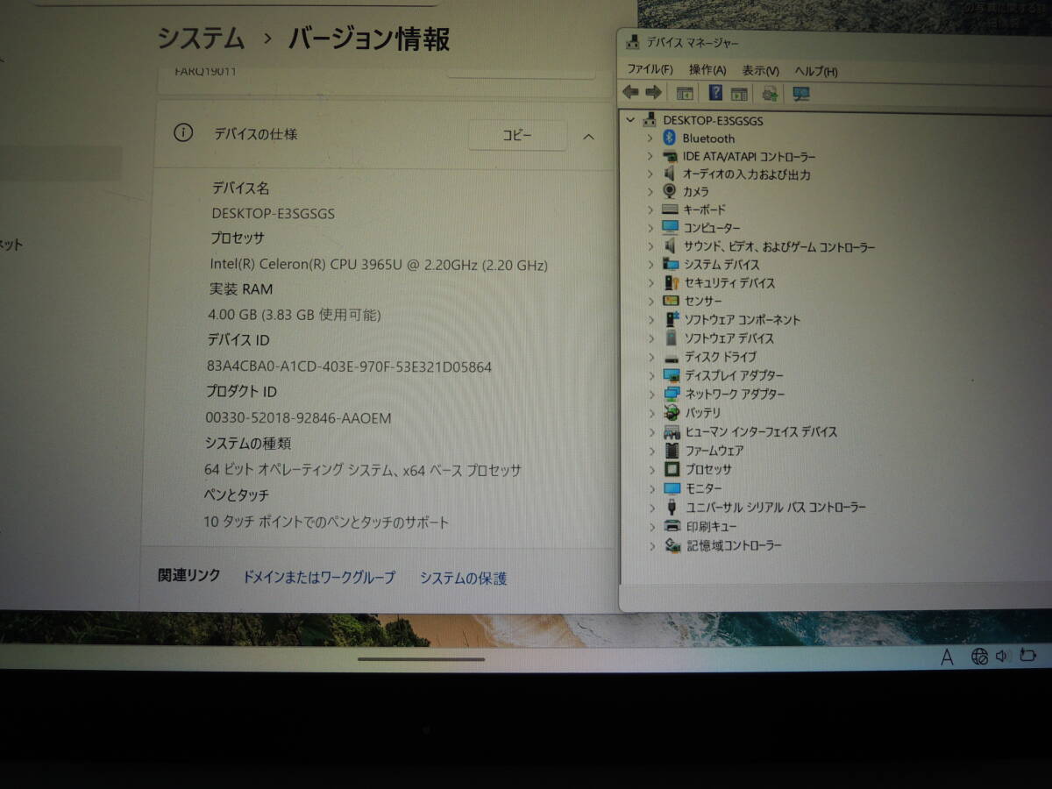Collapse the DESKTOP-E3SGSGS root node arrow

[631, 120]
